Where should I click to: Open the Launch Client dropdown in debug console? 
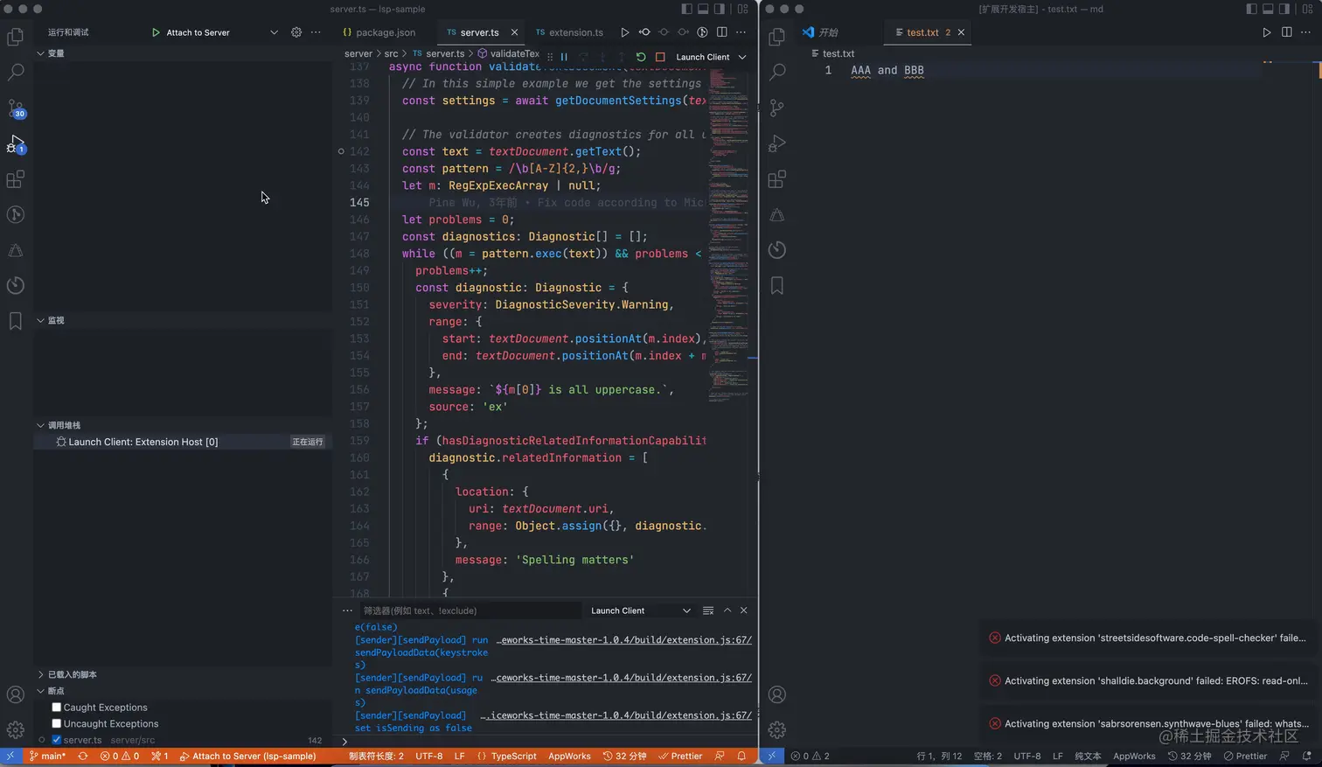641,610
